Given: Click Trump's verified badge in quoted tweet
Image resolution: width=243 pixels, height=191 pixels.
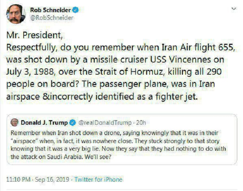Looking at the screenshot, I should 73,123.
